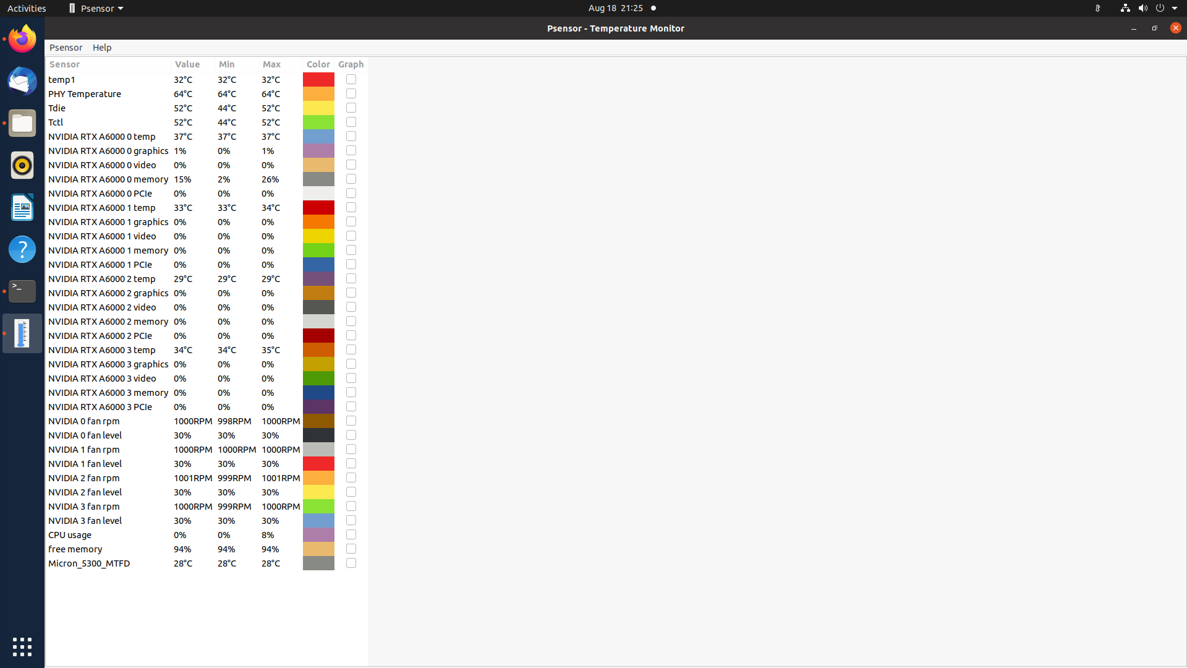Select the NVIDIA 3 fan level row

pos(206,520)
